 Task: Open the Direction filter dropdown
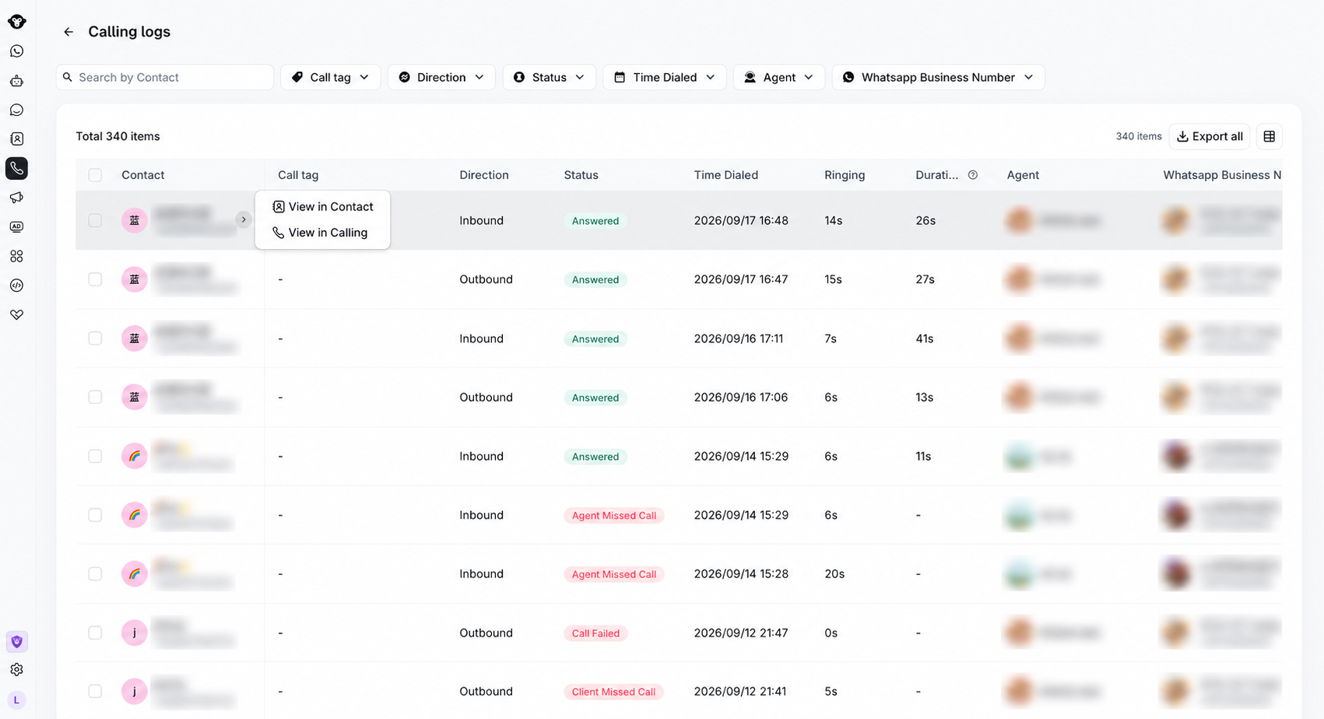coord(441,77)
